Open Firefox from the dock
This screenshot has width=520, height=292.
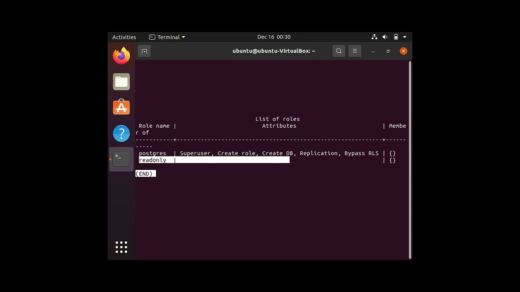(x=121, y=56)
